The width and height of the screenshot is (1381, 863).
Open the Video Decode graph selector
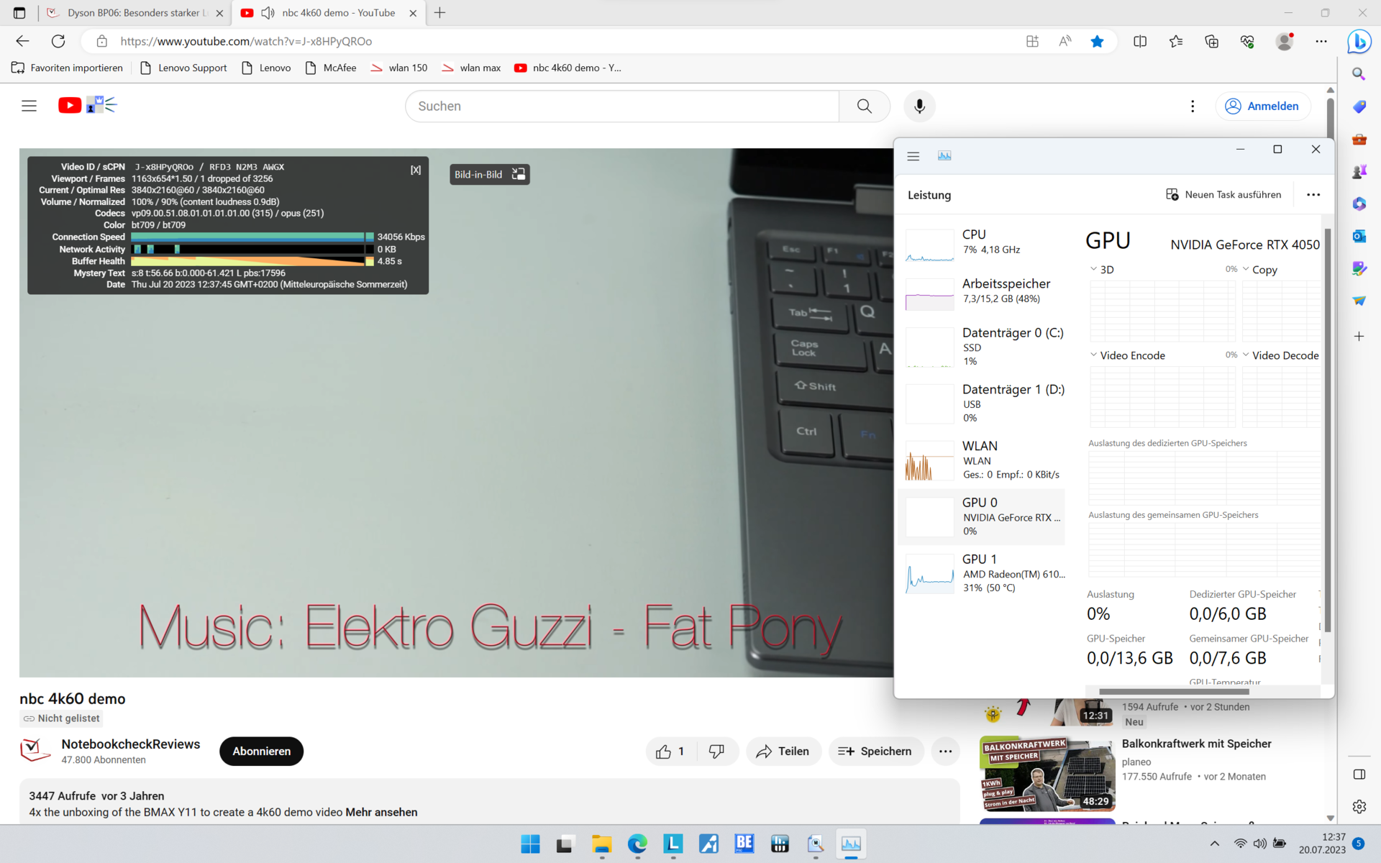click(x=1246, y=355)
